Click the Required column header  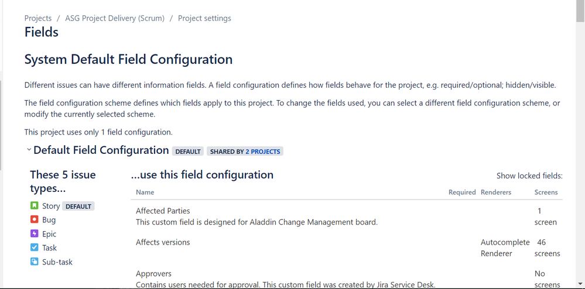pos(462,192)
